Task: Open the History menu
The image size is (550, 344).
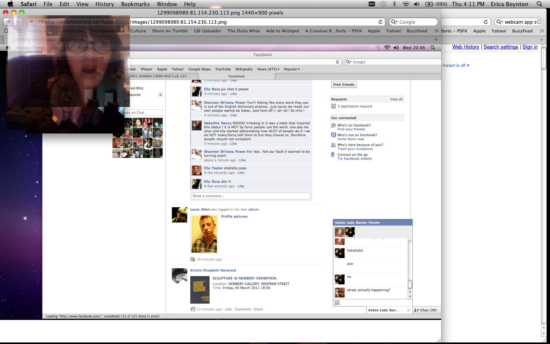Action: click(x=105, y=4)
